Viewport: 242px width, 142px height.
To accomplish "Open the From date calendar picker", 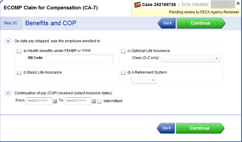I will (x=55, y=101).
